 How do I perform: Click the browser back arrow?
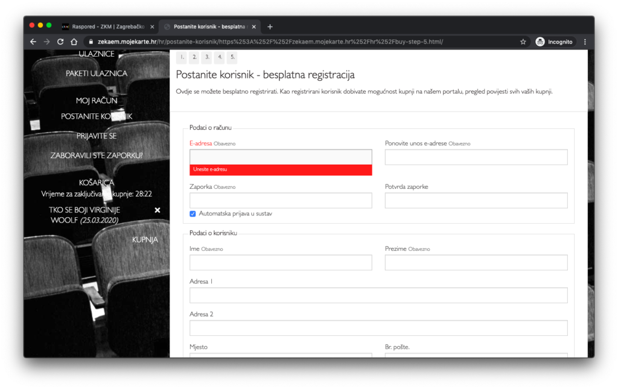pos(33,42)
